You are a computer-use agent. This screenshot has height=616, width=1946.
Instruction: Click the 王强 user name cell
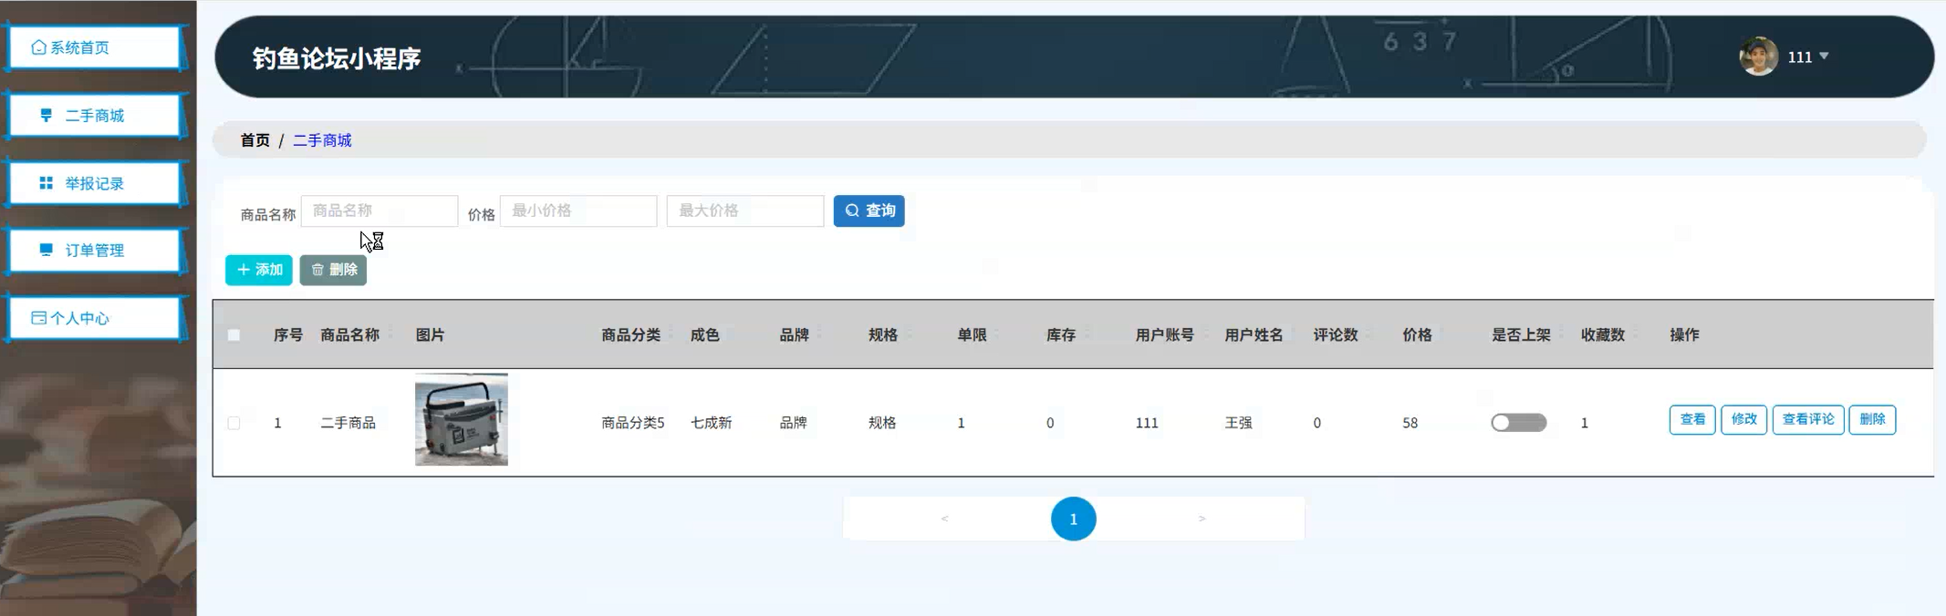tap(1239, 423)
